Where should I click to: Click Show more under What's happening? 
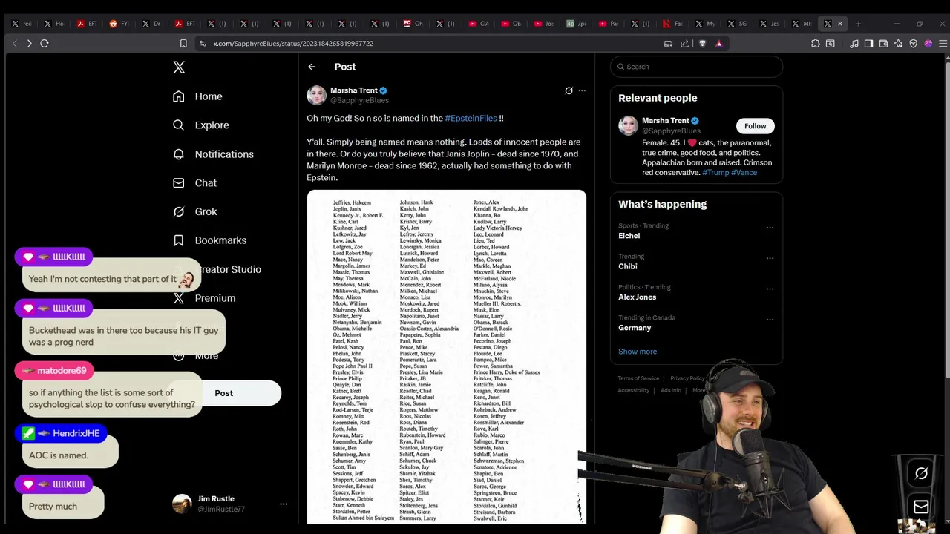pos(638,352)
